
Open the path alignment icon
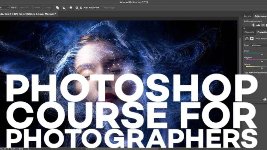pyautogui.click(x=64, y=8)
